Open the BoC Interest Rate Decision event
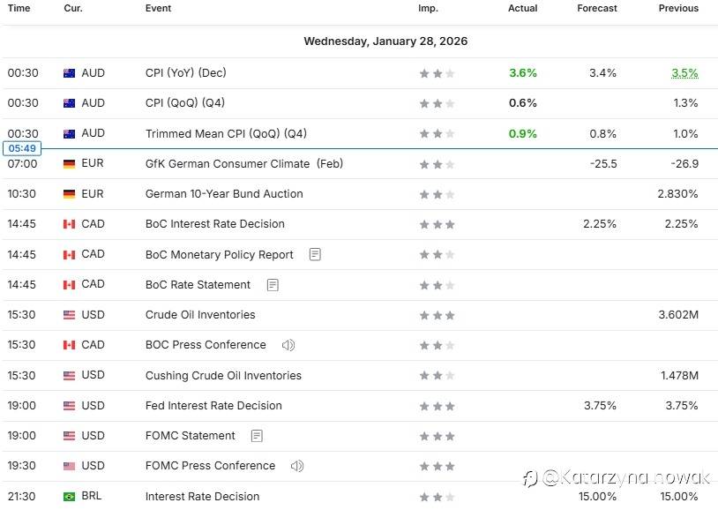 pos(215,224)
